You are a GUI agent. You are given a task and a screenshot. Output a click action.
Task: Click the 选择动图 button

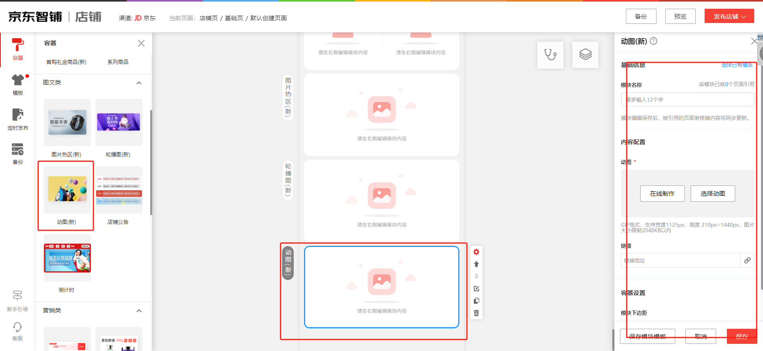point(713,194)
